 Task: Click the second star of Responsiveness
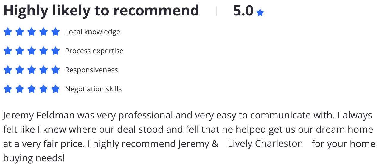coord(20,70)
